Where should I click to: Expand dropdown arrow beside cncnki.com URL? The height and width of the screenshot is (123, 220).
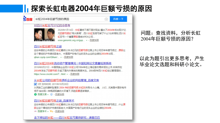point(67,74)
